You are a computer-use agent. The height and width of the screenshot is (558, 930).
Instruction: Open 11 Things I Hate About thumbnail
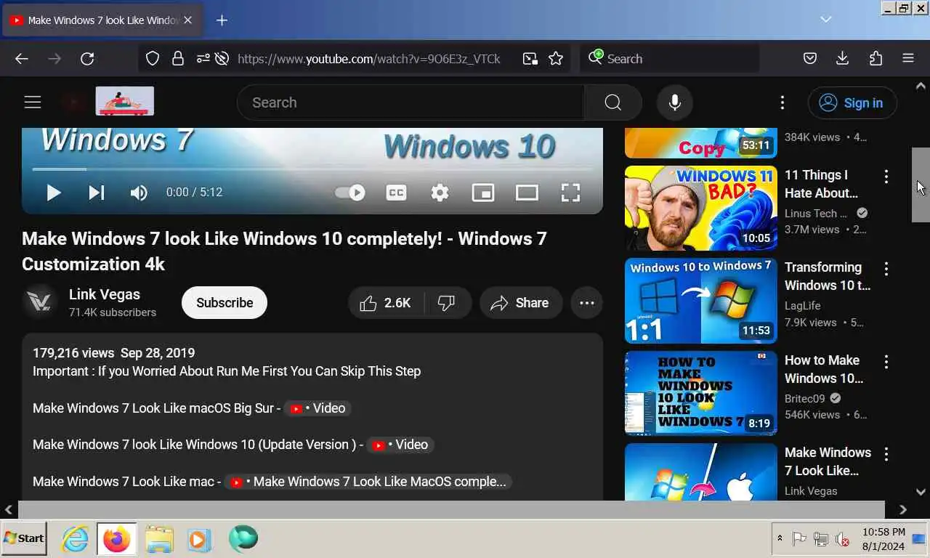pyautogui.click(x=701, y=209)
